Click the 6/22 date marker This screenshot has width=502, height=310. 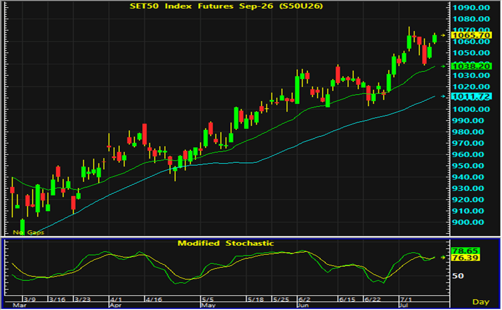coord(373,300)
